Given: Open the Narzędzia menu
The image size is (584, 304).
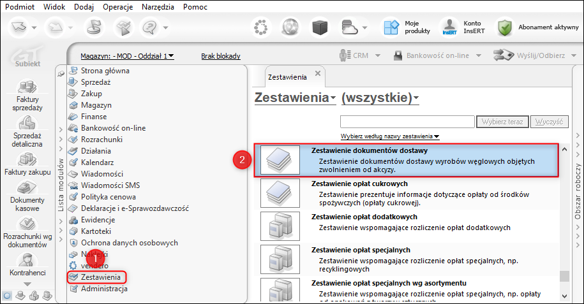Looking at the screenshot, I should point(158,7).
